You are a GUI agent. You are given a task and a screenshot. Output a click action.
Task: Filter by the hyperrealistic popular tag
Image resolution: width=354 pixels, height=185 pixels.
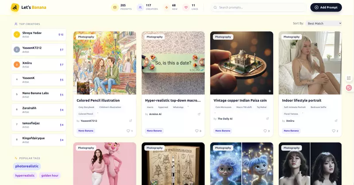click(x=25, y=176)
